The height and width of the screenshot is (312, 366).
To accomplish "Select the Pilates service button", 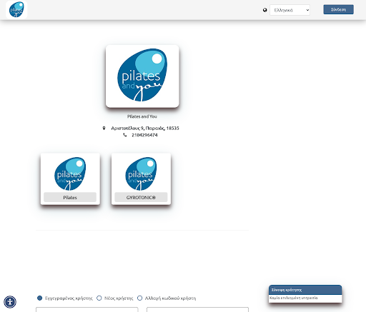I will click(x=70, y=197).
